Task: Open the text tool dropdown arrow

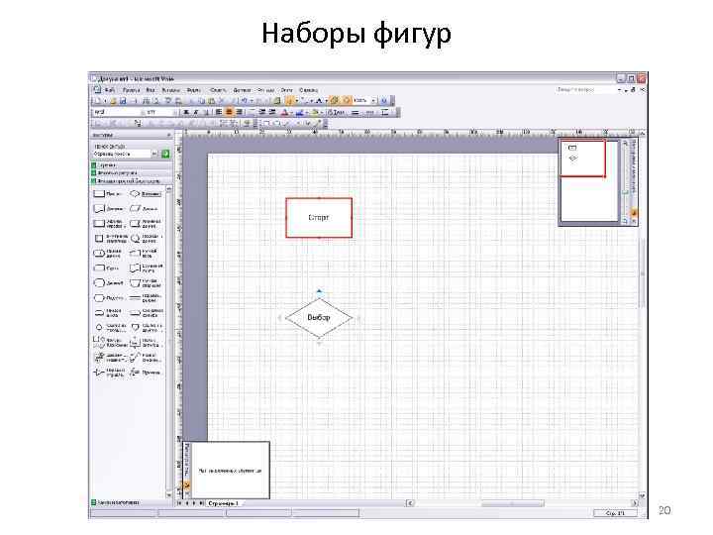Action: [x=326, y=100]
